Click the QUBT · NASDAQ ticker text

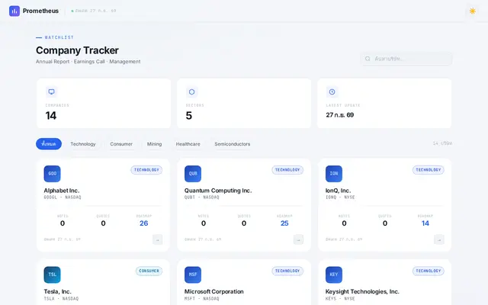coord(201,197)
